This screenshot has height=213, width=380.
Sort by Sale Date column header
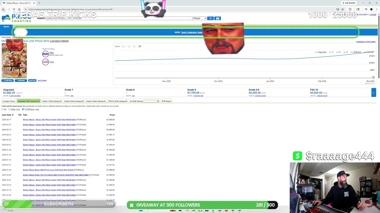click(x=8, y=115)
